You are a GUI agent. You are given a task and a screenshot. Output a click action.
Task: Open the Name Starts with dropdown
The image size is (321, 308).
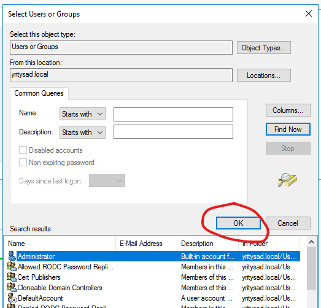82,114
